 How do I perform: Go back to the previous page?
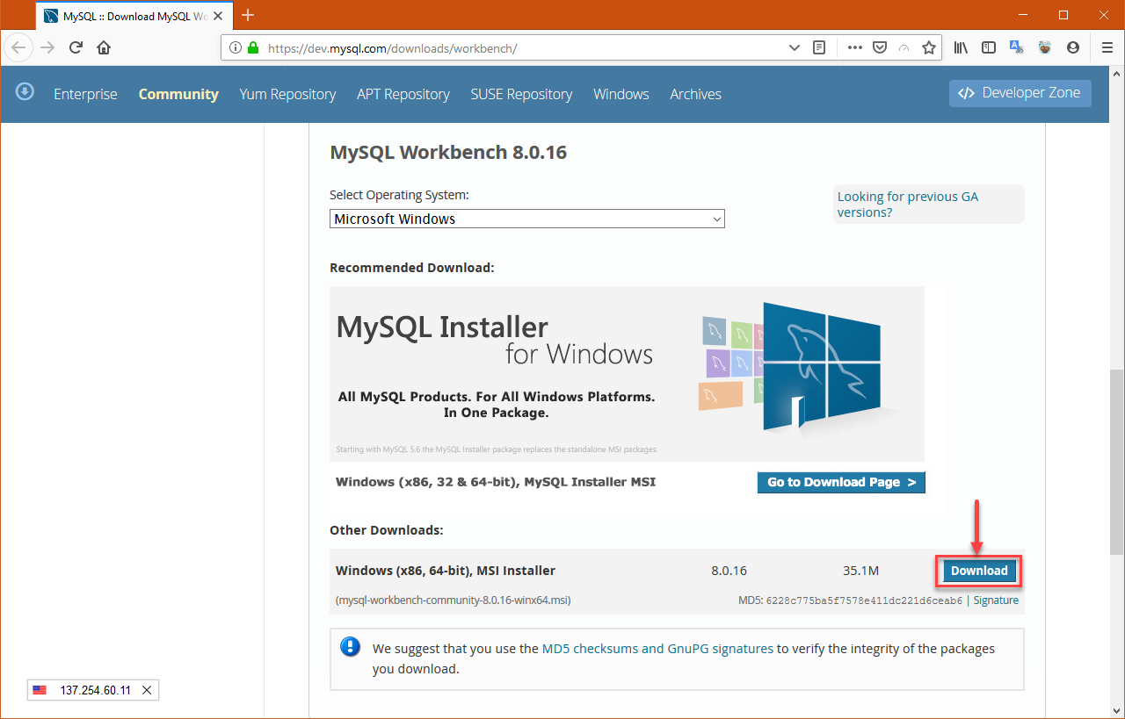click(19, 47)
